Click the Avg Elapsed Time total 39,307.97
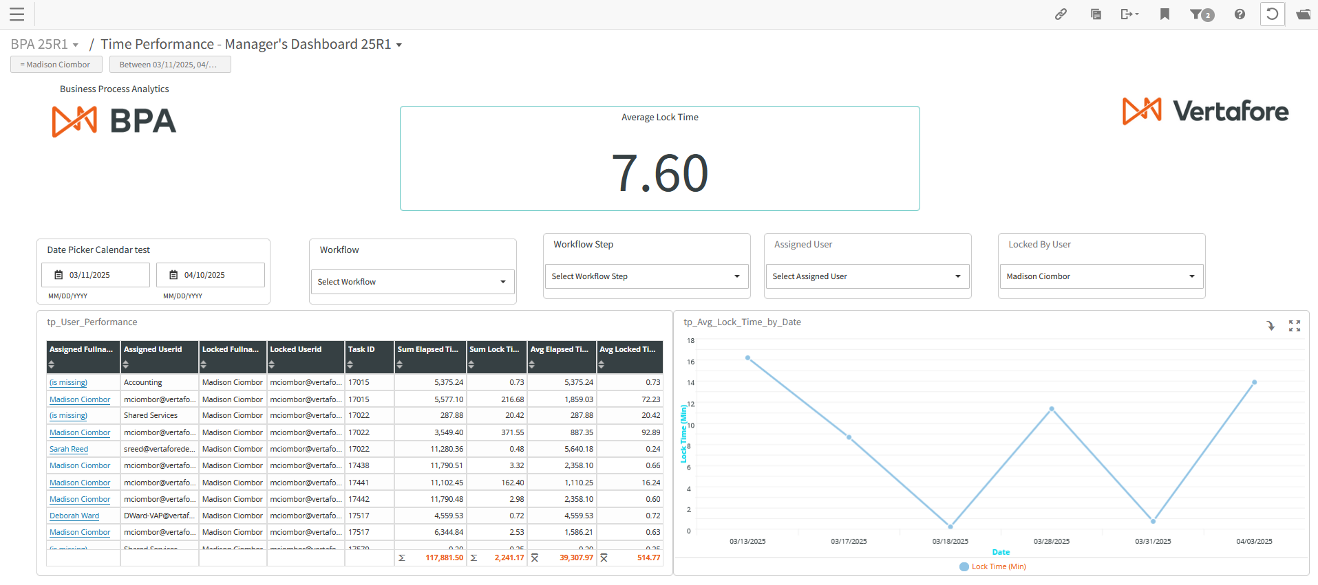This screenshot has height=585, width=1318. (576, 558)
